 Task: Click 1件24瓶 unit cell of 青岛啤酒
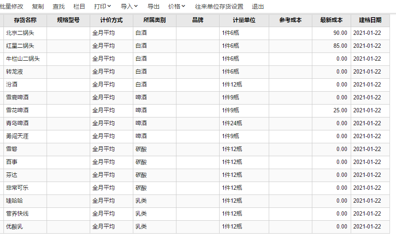tap(244, 123)
